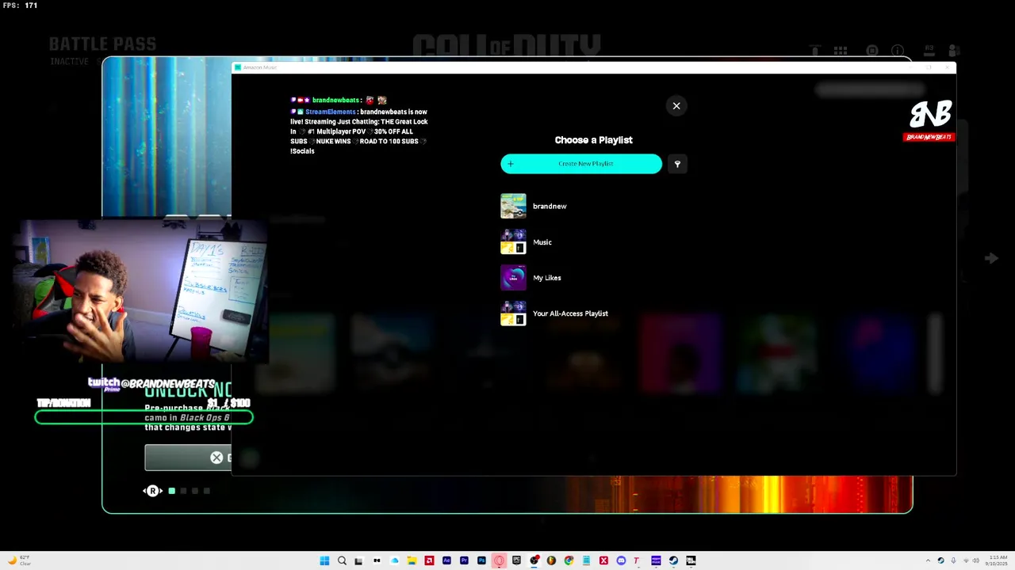Open Google Chrome from the taskbar
The image size is (1015, 570).
569,560
